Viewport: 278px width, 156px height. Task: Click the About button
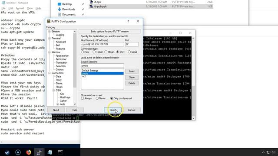56,110
